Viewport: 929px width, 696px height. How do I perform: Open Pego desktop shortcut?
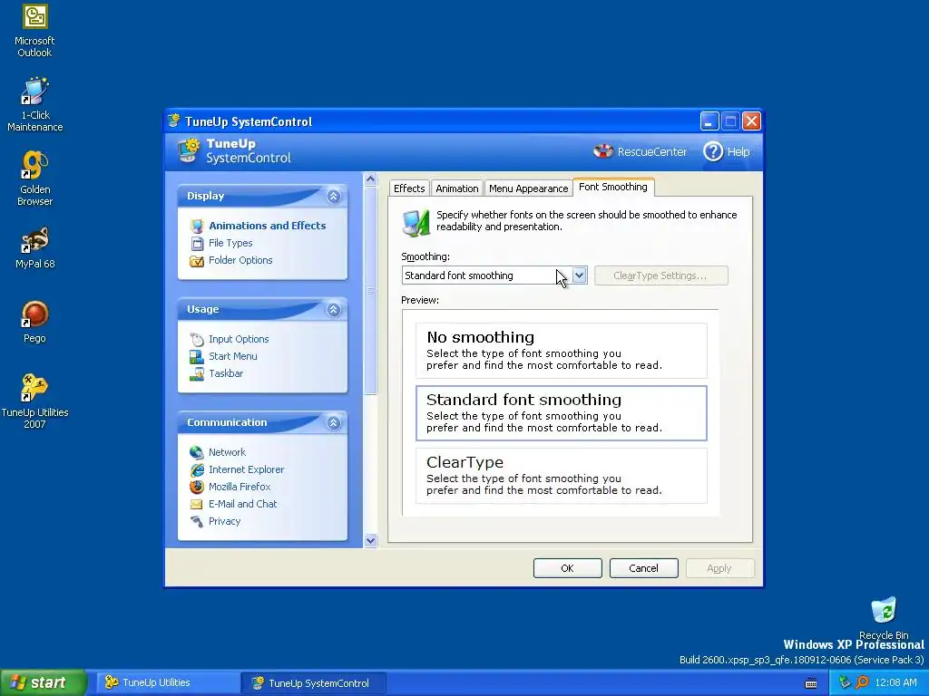coord(34,323)
